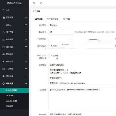Click the 视频管理 menu icon
This screenshot has height=116, width=116.
pyautogui.click(x=4, y=18)
